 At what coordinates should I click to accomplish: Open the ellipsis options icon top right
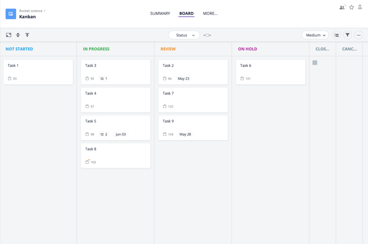358,35
